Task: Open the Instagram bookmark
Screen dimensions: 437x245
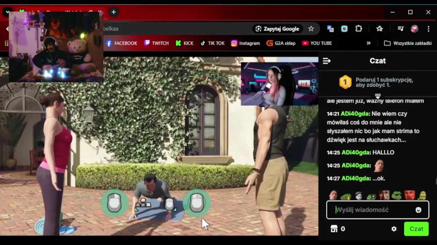Action: pyautogui.click(x=245, y=43)
